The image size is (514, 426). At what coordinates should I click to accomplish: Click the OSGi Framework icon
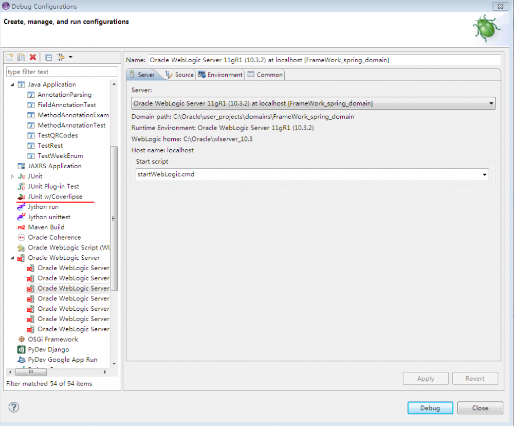click(21, 340)
